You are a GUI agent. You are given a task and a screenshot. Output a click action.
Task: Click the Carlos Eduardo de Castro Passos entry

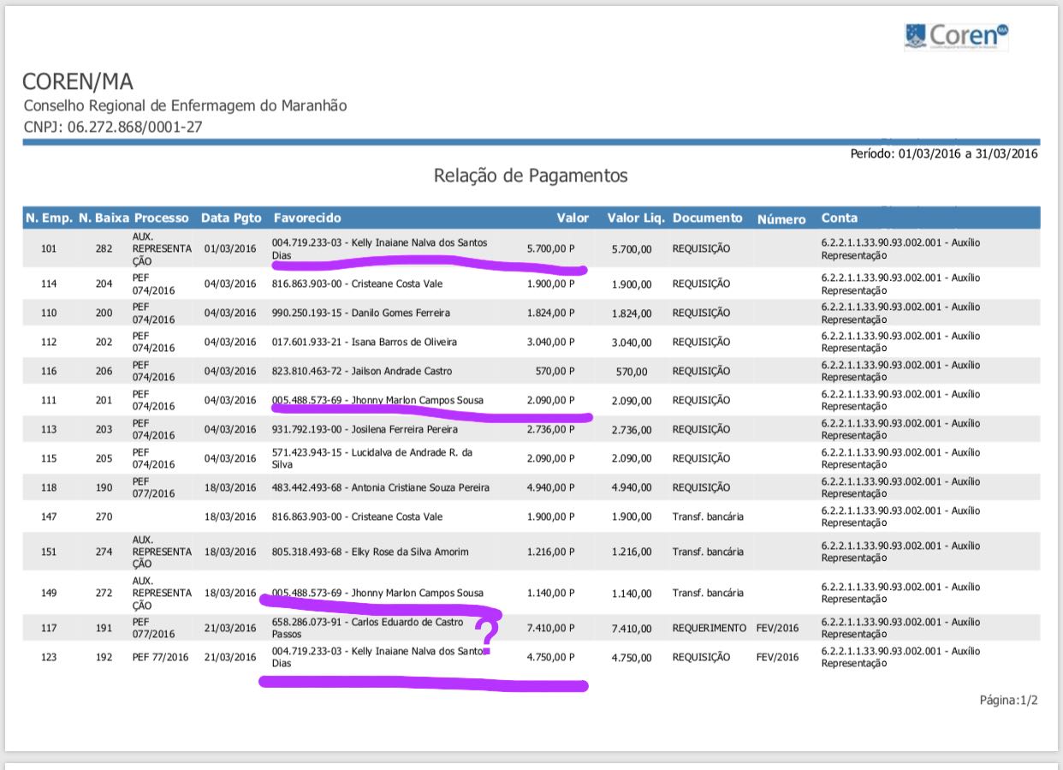(x=368, y=628)
